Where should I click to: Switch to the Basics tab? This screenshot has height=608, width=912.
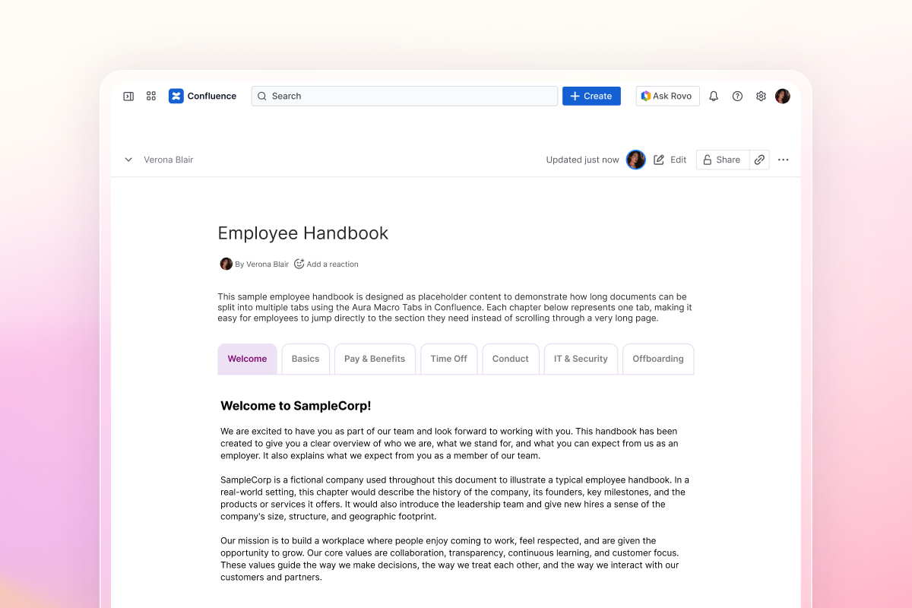[x=306, y=359]
